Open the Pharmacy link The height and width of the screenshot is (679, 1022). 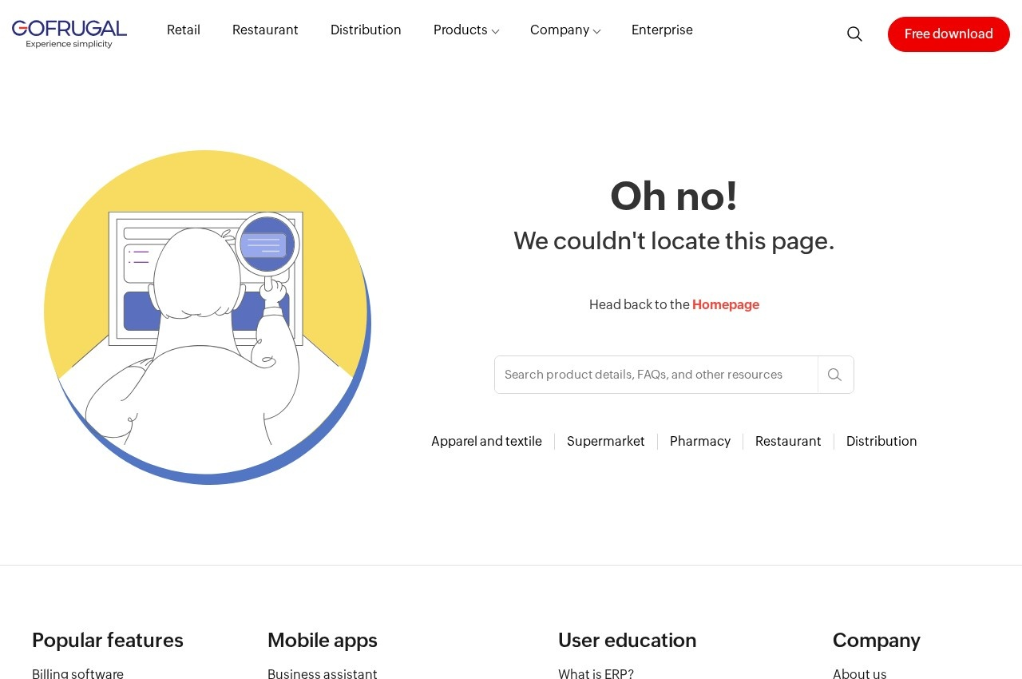[x=700, y=442]
